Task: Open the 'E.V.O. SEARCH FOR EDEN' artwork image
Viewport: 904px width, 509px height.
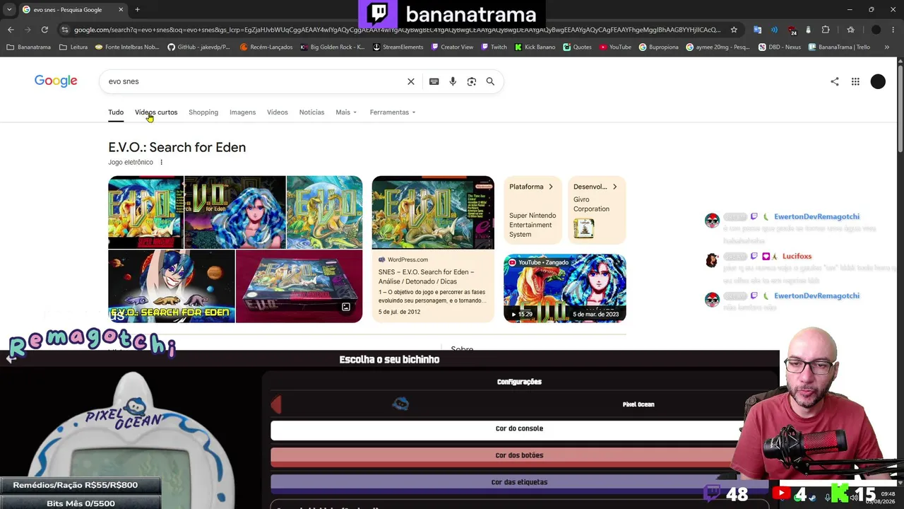Action: pyautogui.click(x=172, y=286)
